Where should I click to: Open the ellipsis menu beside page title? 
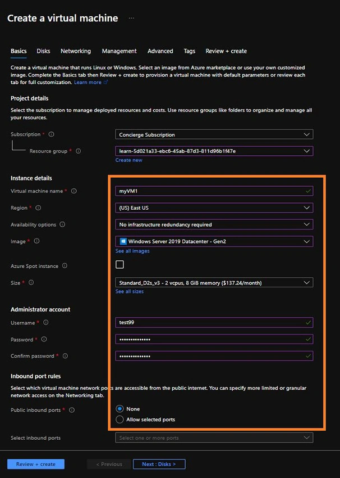(131, 19)
